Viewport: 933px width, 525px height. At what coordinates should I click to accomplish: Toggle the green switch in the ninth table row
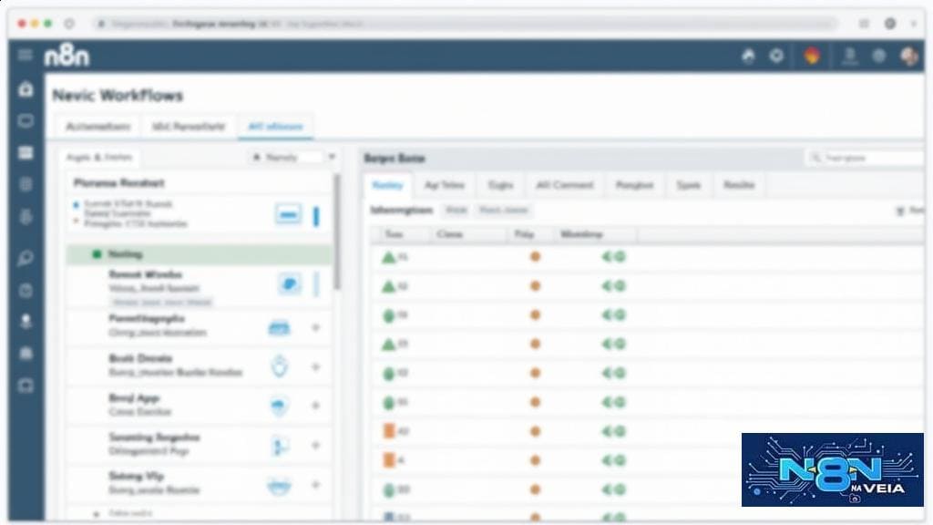tap(614, 489)
